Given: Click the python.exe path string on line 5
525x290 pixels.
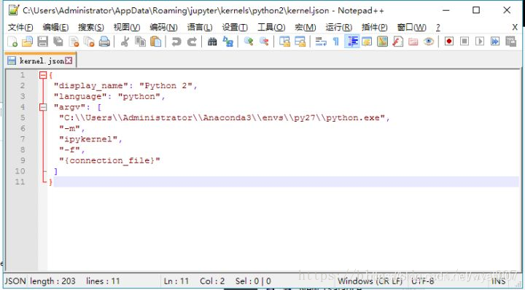Looking at the screenshot, I should point(222,118).
